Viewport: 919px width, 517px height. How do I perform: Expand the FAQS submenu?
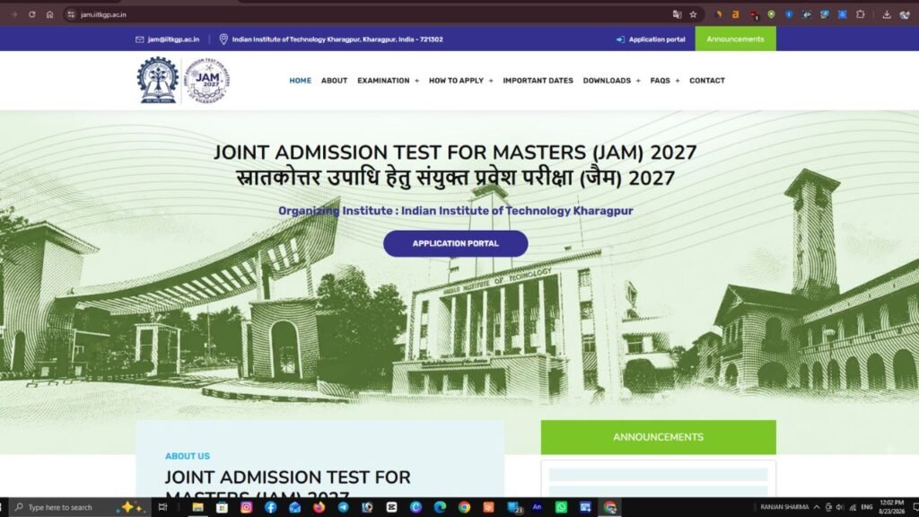click(x=677, y=81)
